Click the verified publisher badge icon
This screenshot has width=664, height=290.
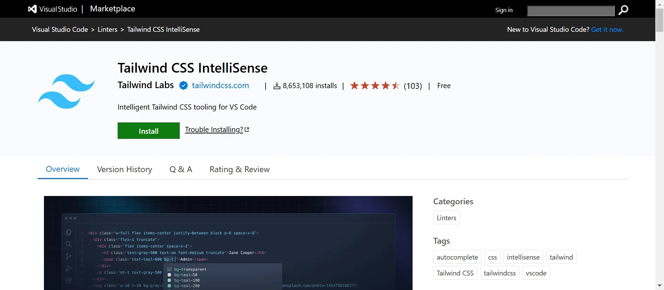(183, 85)
